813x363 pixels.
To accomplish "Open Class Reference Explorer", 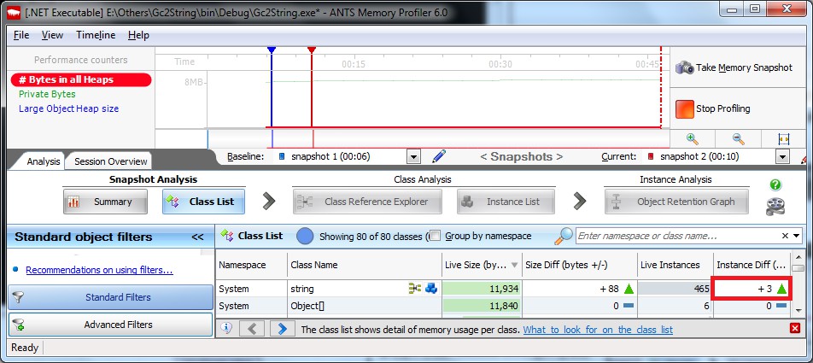I will [367, 202].
